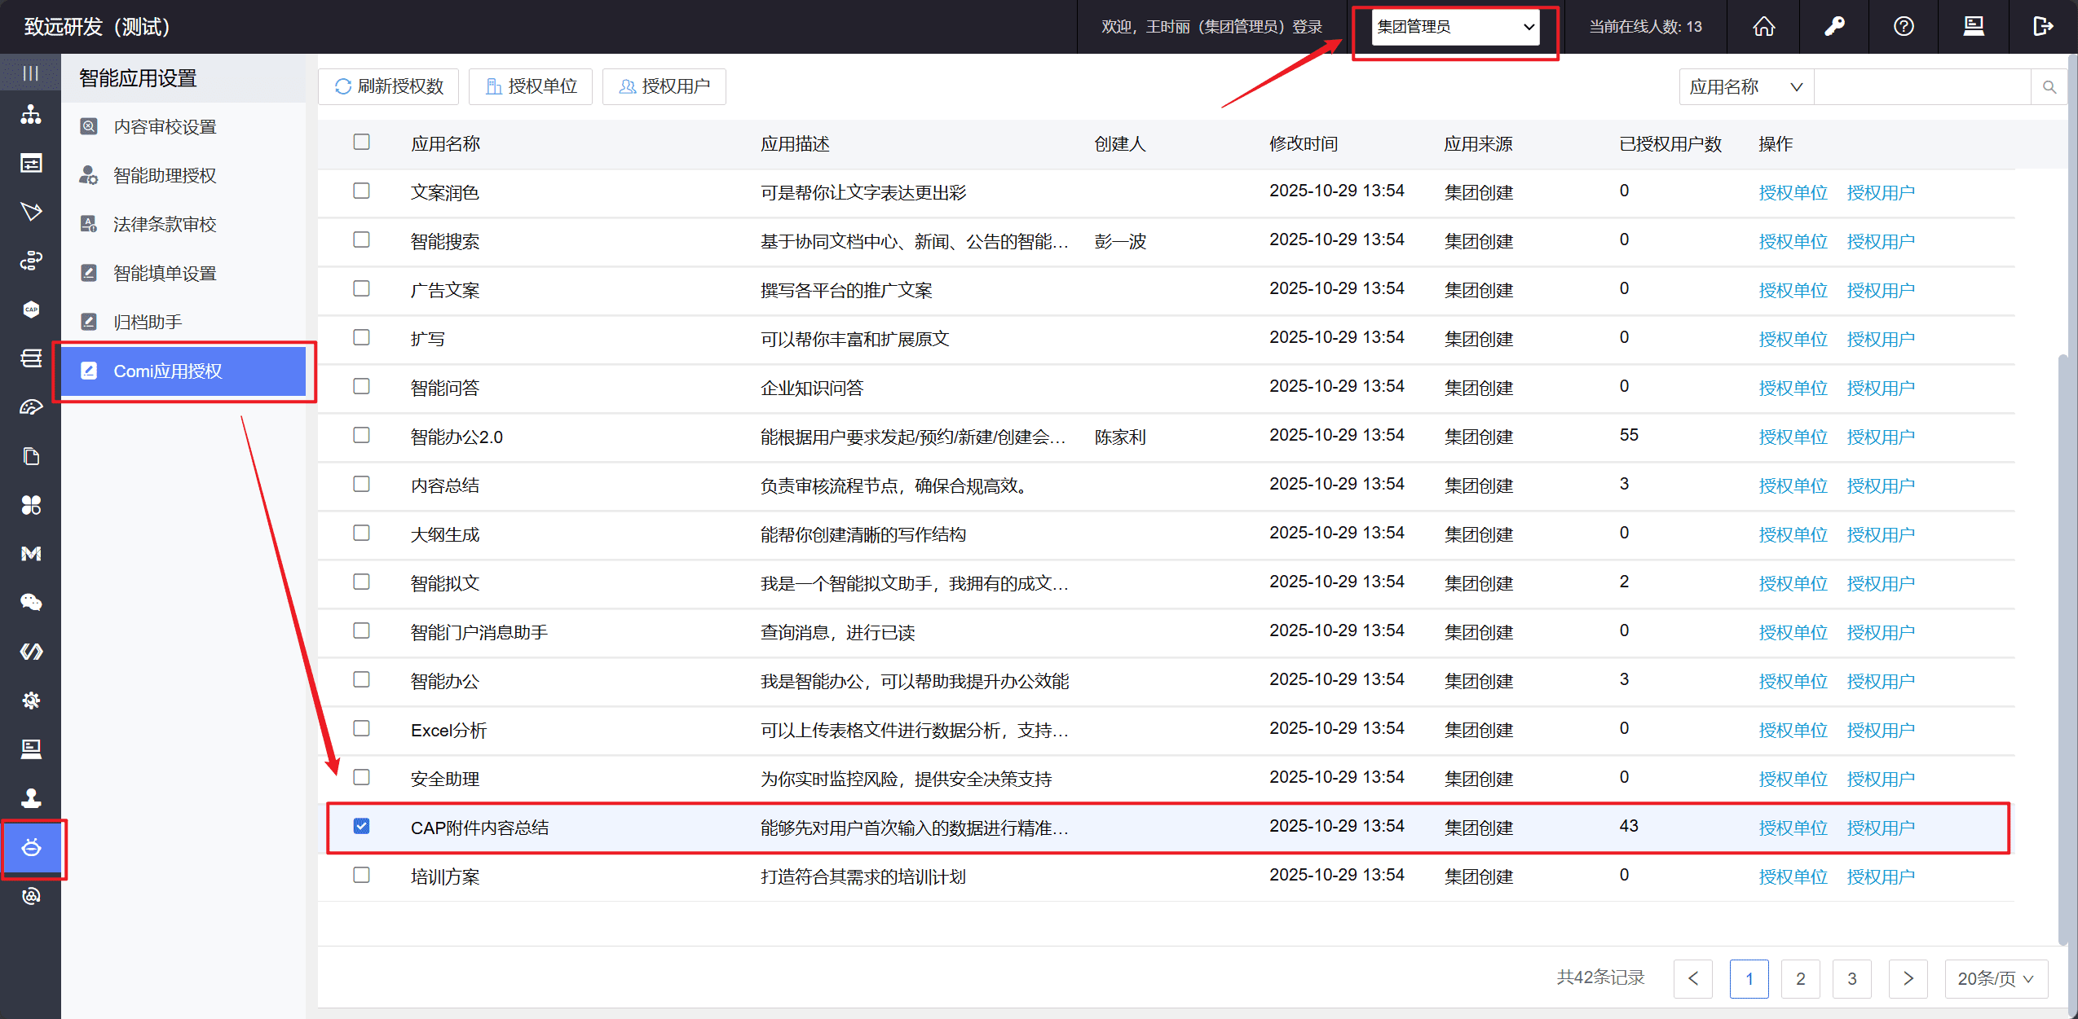This screenshot has width=2078, height=1019.
Task: Click the documents copy icon in sidebar
Action: pyautogui.click(x=31, y=456)
